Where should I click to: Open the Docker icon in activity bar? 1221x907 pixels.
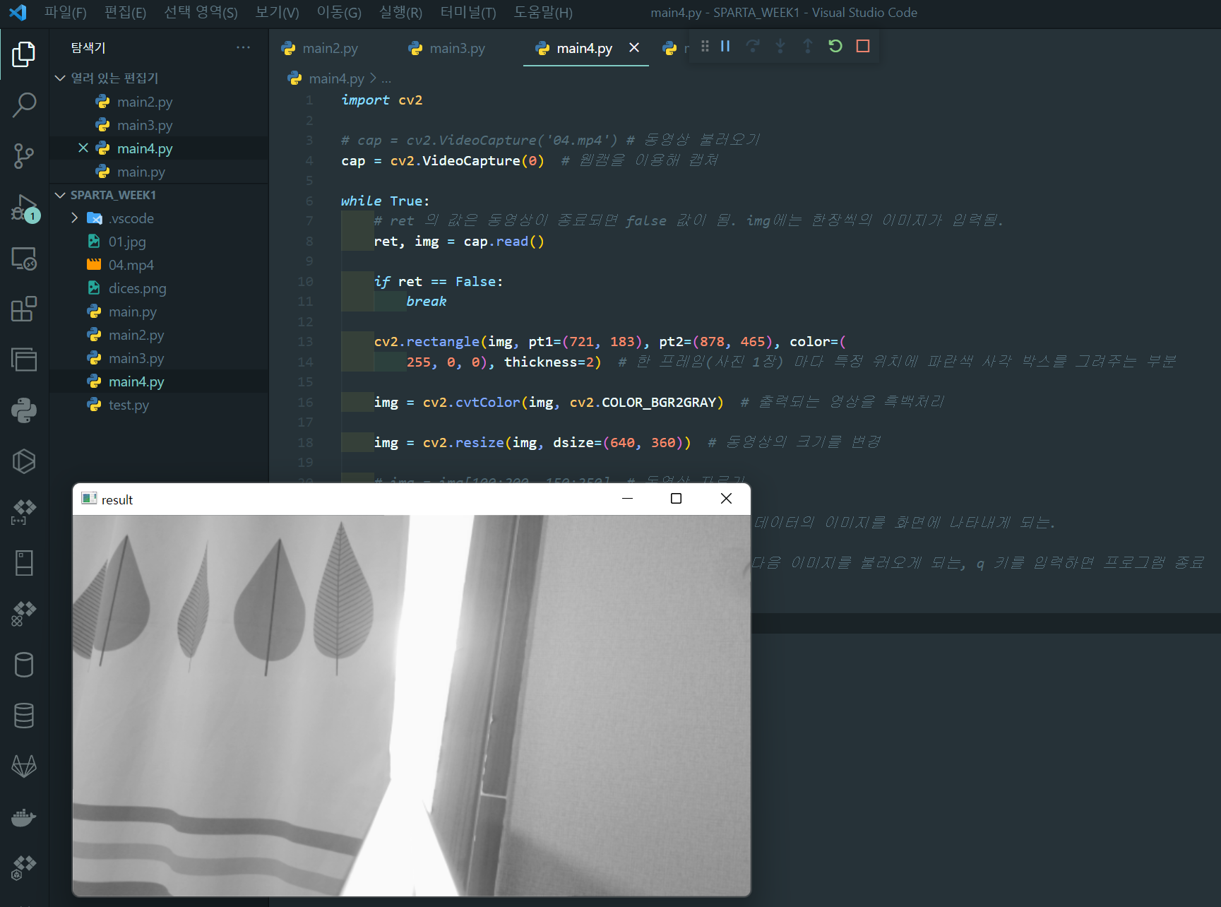[24, 817]
